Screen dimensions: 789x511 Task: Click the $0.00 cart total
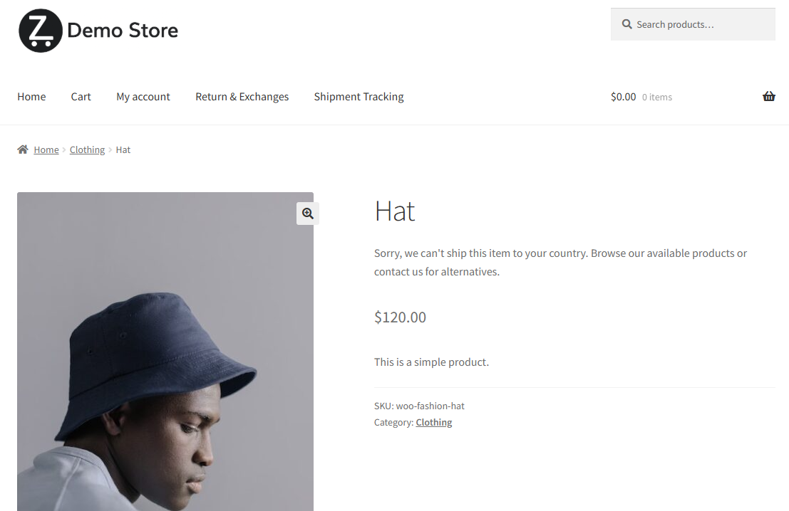(624, 97)
